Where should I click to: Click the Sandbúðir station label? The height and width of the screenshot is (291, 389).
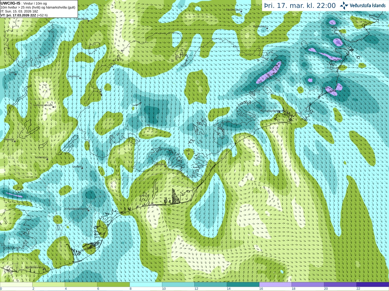[81, 19]
